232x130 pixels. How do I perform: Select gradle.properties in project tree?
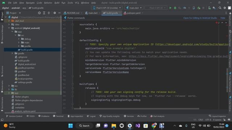[26, 68]
